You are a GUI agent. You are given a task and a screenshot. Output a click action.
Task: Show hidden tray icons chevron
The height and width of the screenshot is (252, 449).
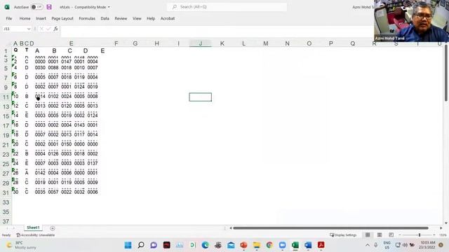click(368, 245)
